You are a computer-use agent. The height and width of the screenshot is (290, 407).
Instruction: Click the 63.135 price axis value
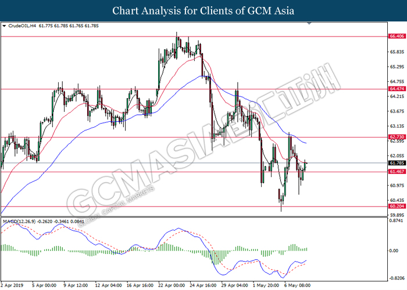pos(397,126)
